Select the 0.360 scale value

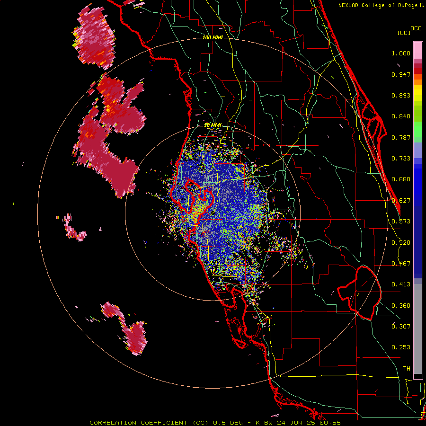point(401,306)
